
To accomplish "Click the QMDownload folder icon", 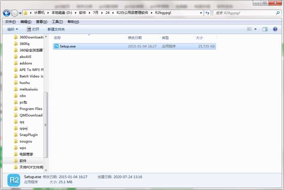I will click(x=16, y=115).
